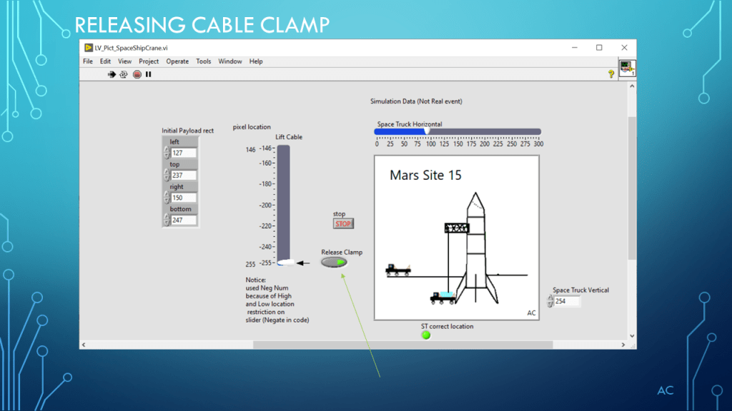Viewport: 732px width, 411px height.
Task: Click the bottom value input field
Action: click(x=183, y=220)
